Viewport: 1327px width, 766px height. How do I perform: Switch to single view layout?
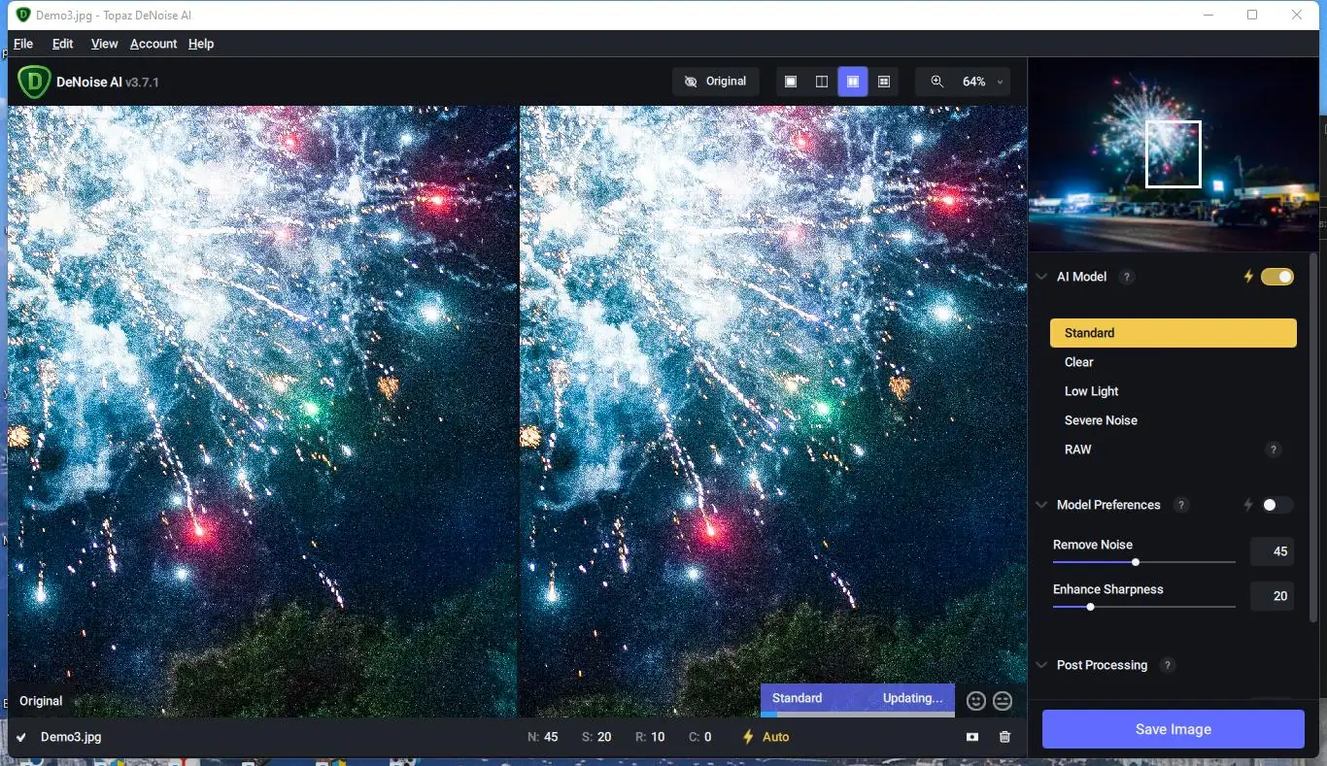(791, 82)
